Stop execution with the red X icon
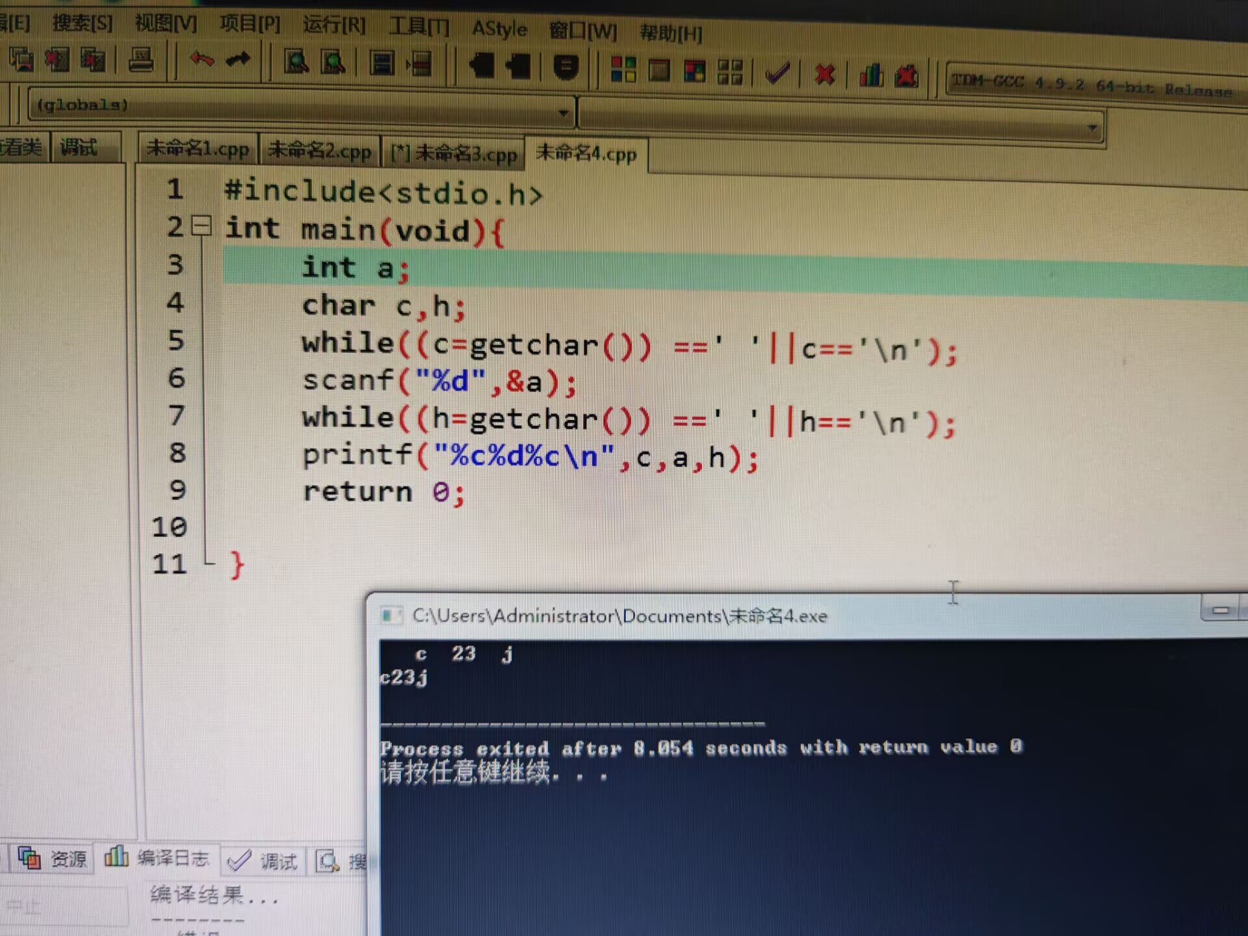 (824, 74)
